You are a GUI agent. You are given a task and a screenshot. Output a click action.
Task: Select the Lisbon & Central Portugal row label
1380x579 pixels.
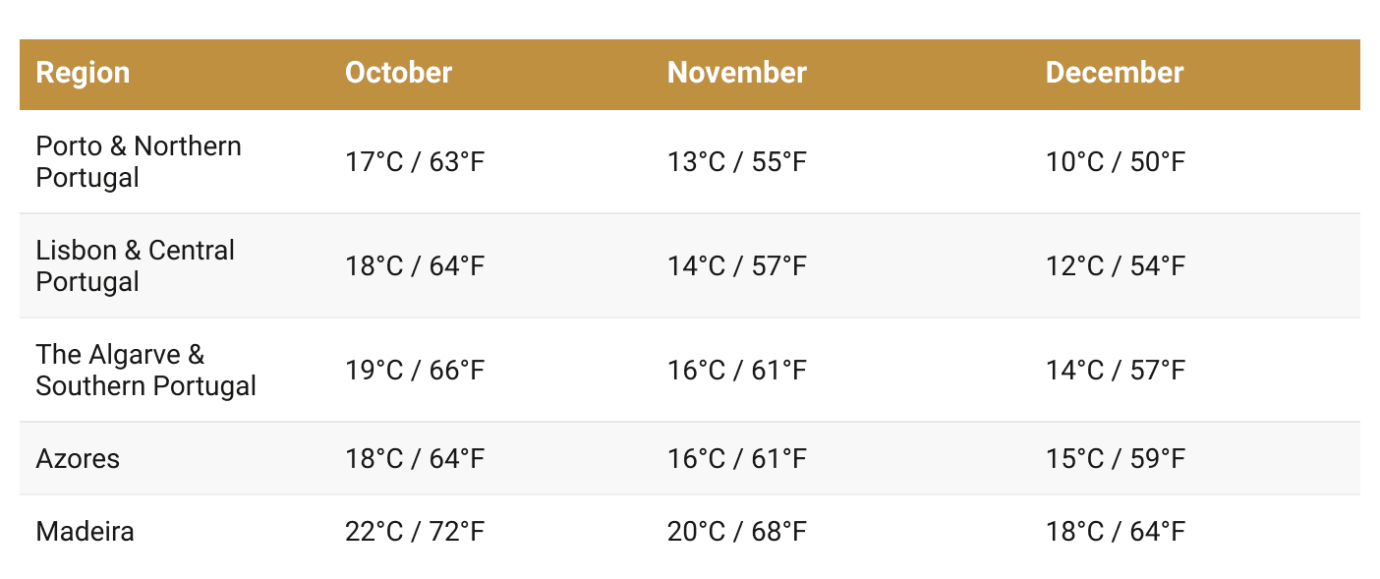pyautogui.click(x=135, y=266)
